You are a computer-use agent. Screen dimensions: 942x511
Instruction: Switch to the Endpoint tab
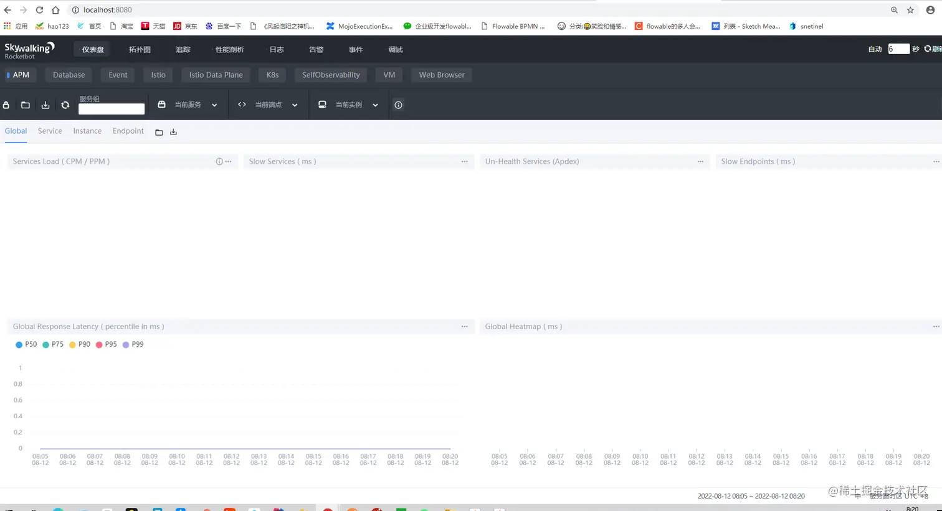[128, 131]
